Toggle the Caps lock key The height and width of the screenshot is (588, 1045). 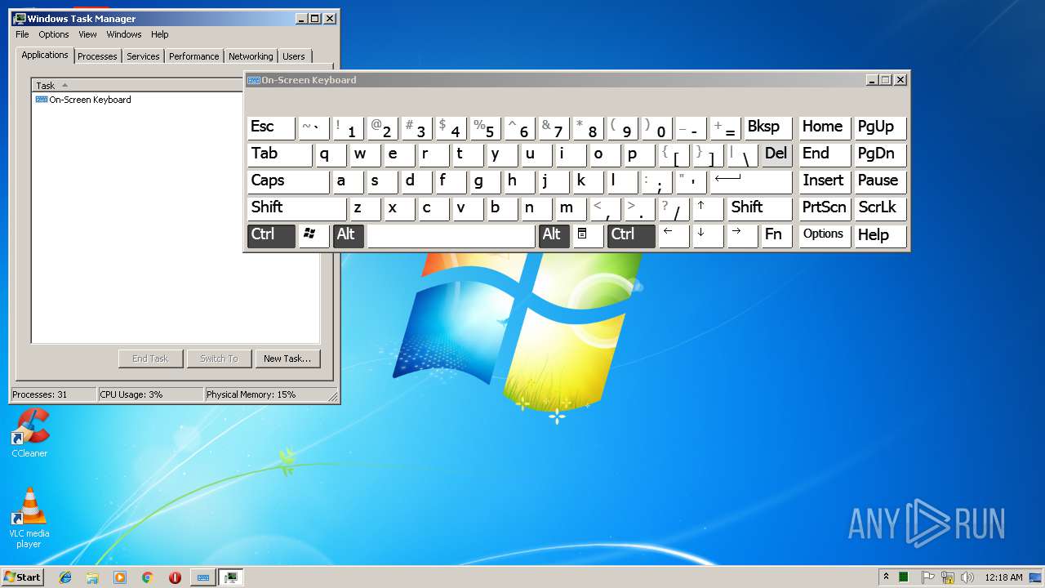288,181
